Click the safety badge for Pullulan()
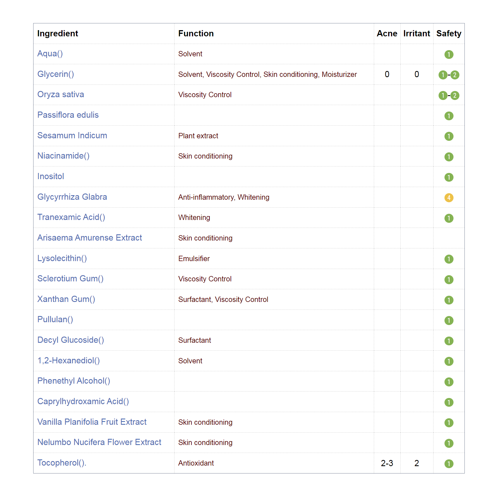 (x=449, y=321)
